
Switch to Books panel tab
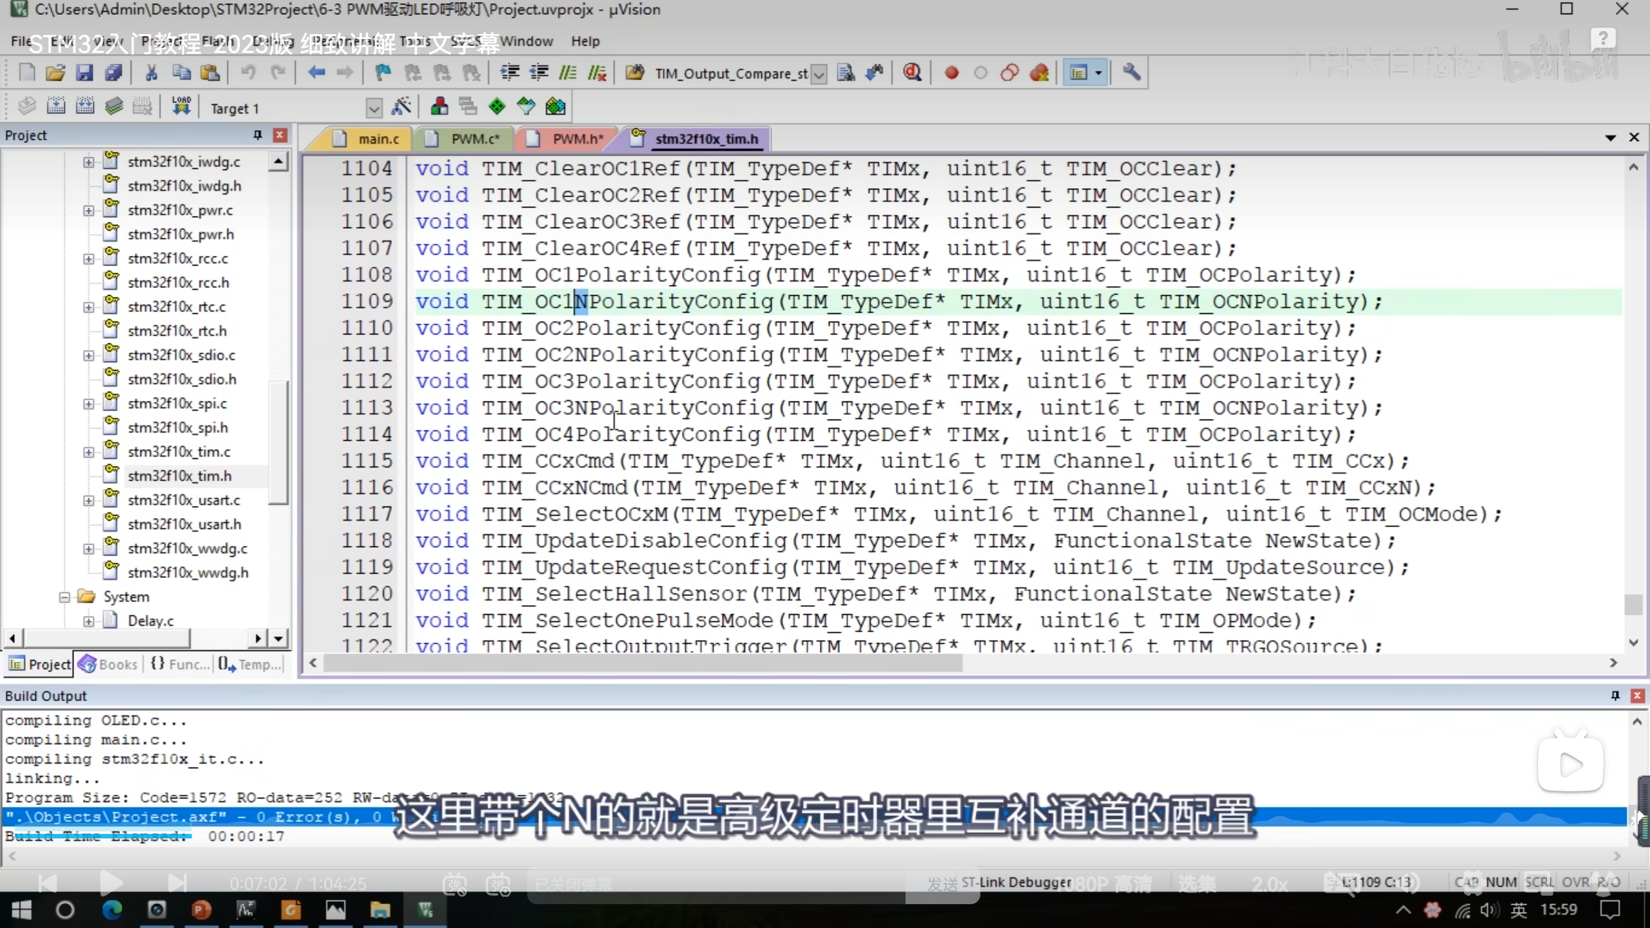point(108,664)
